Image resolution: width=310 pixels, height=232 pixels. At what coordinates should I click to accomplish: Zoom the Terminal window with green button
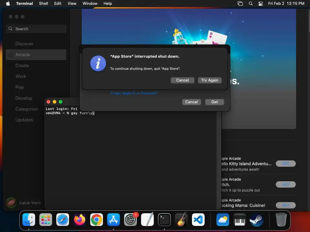(x=61, y=102)
